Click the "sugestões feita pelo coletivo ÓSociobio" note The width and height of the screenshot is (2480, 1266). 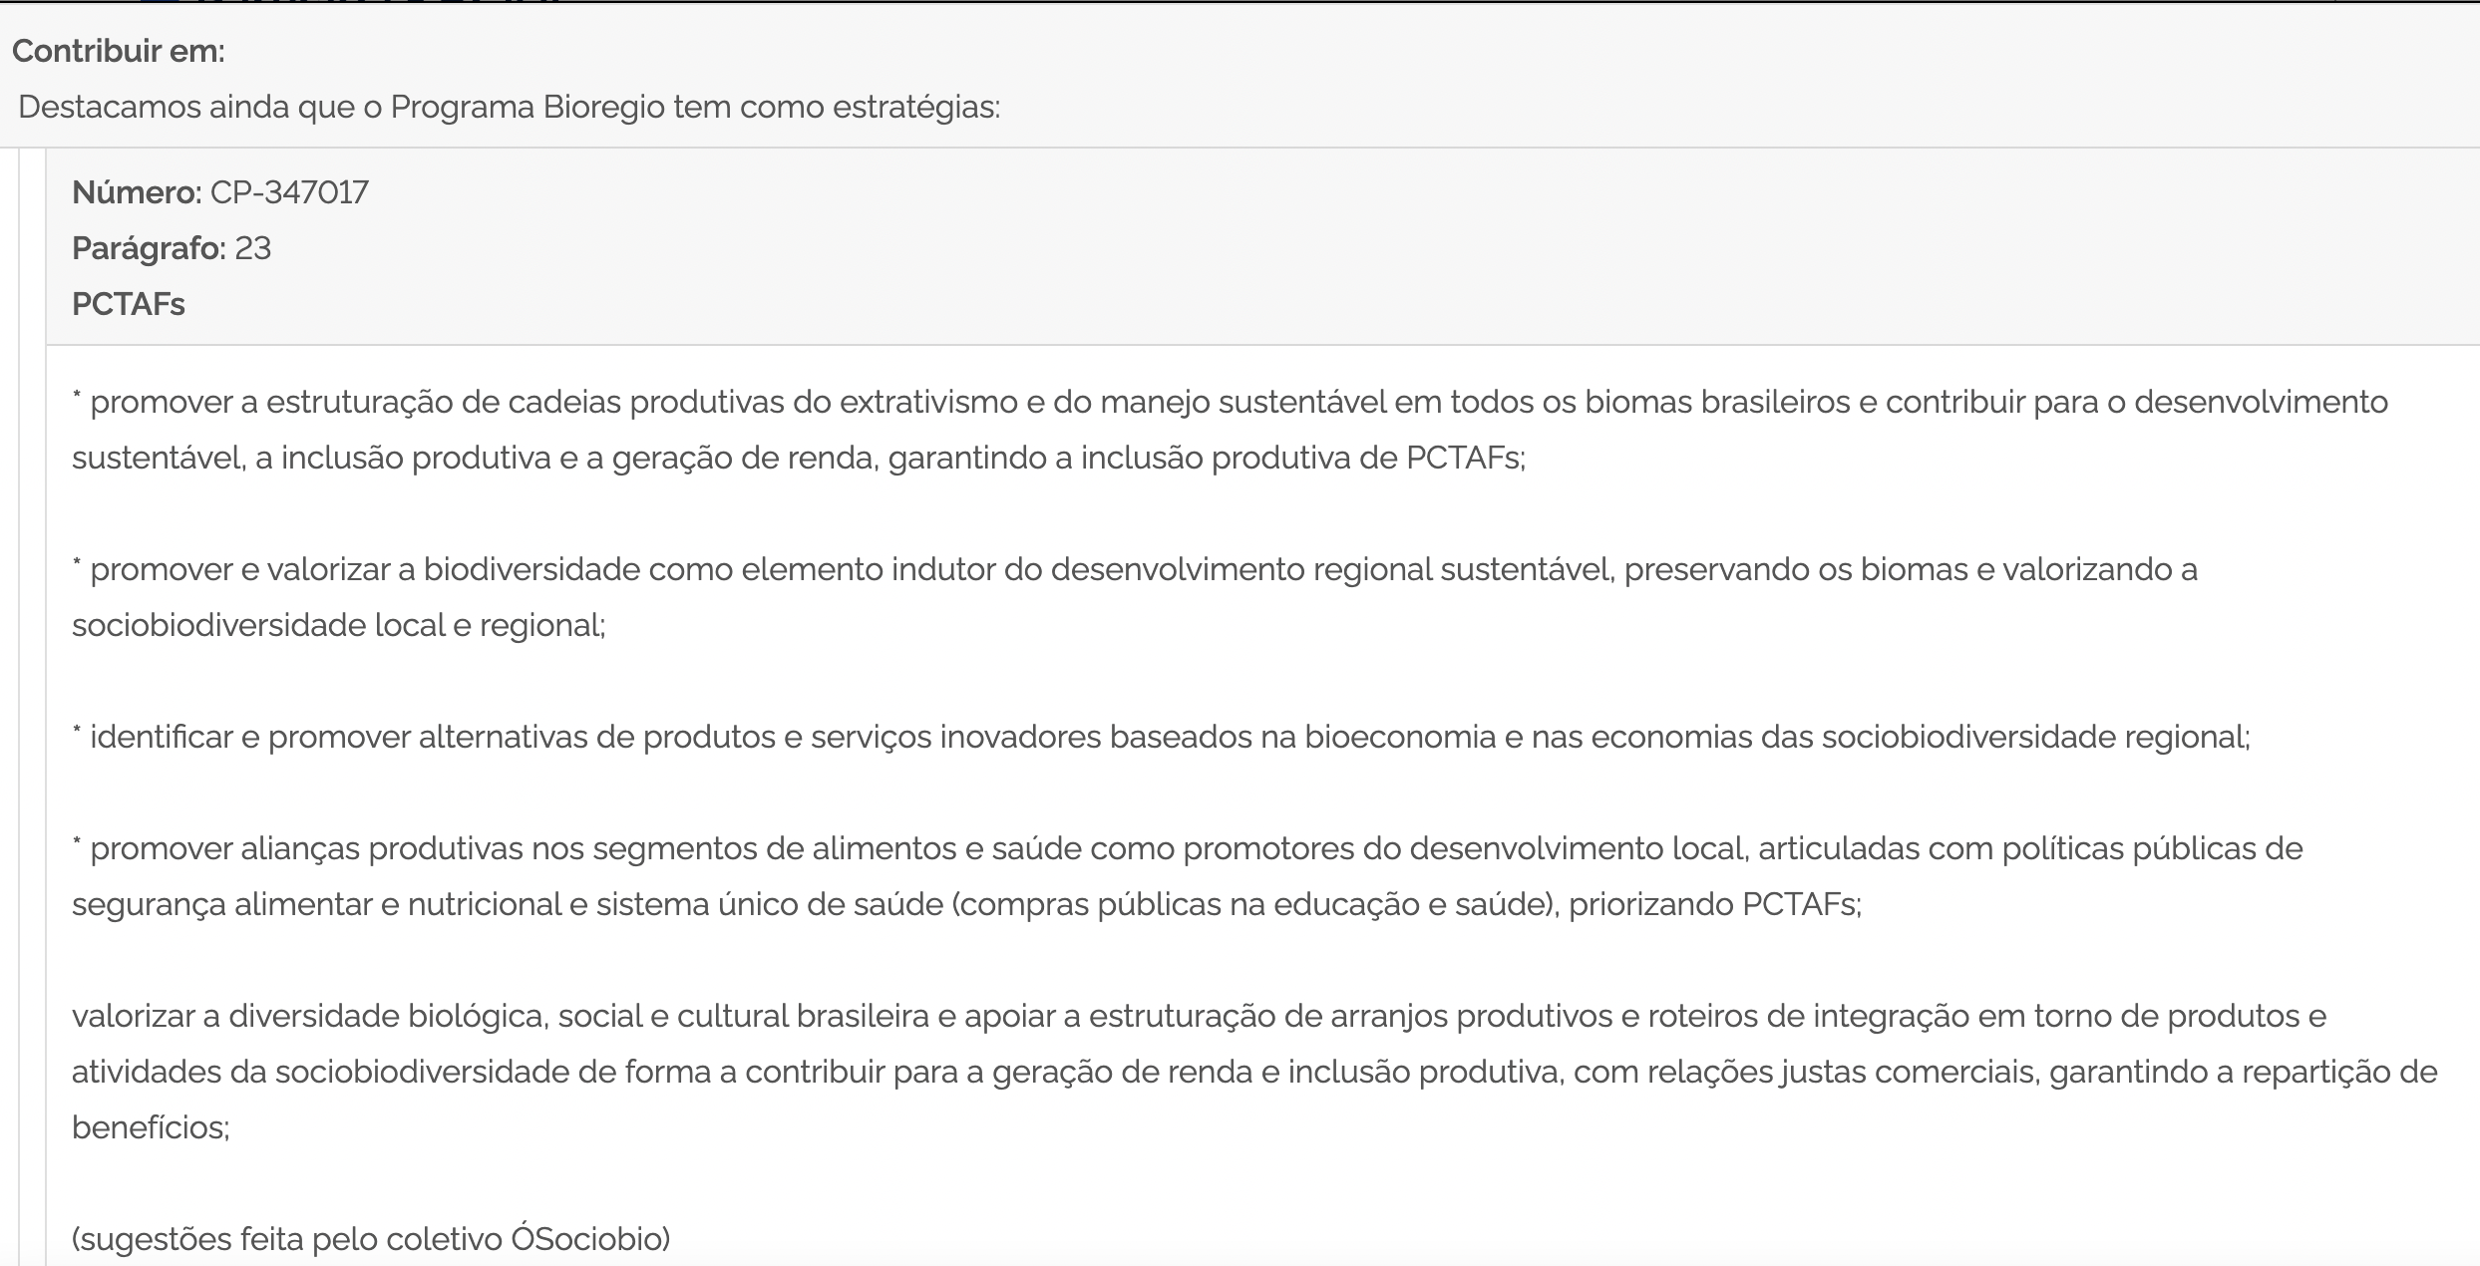[371, 1240]
